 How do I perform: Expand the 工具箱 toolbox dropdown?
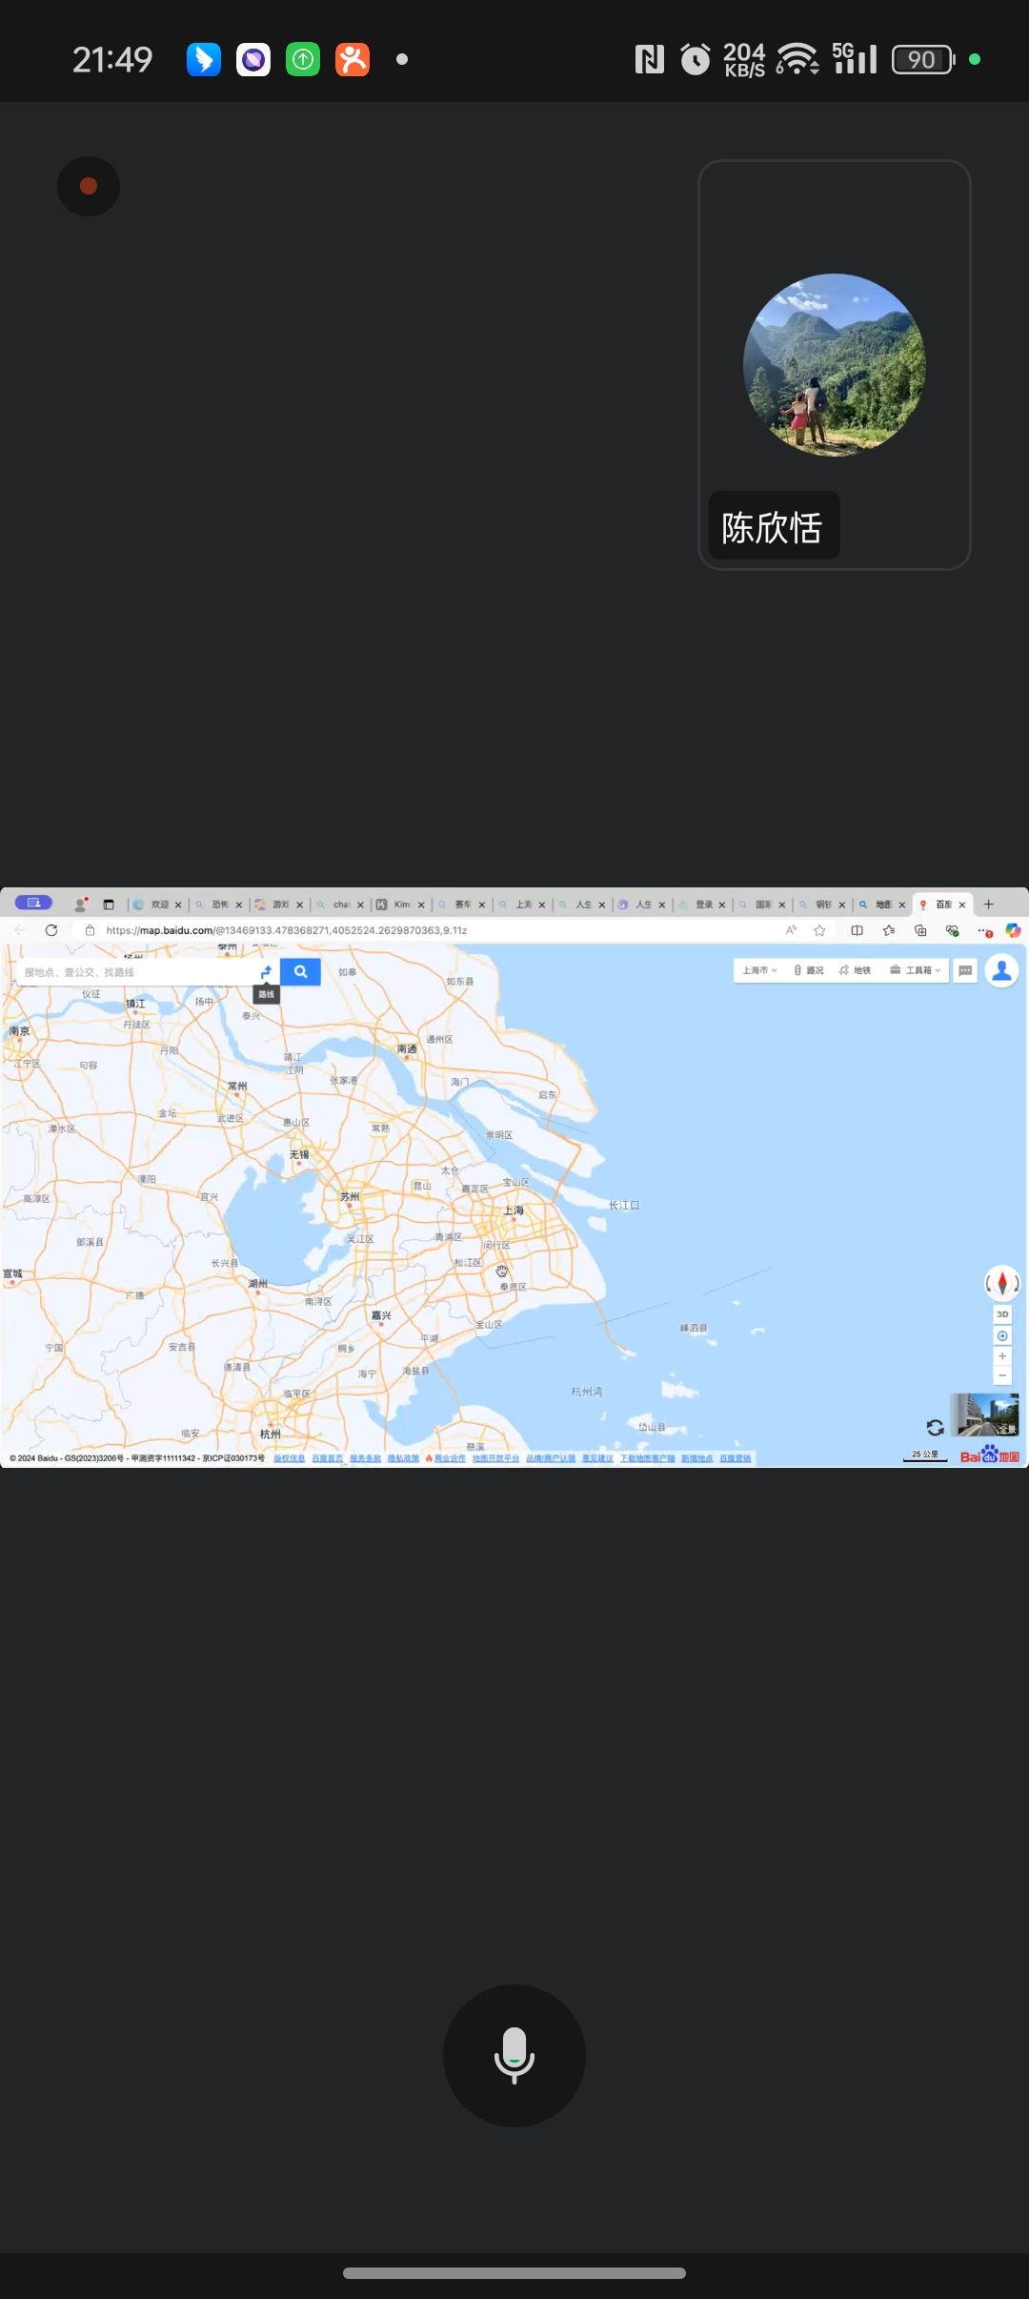916,970
